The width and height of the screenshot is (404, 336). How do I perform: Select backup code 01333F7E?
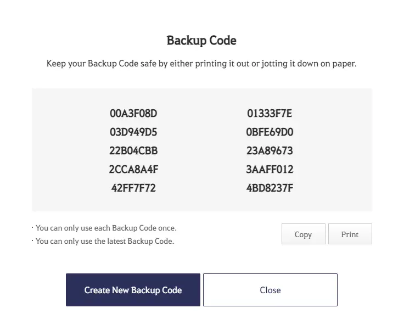point(270,114)
